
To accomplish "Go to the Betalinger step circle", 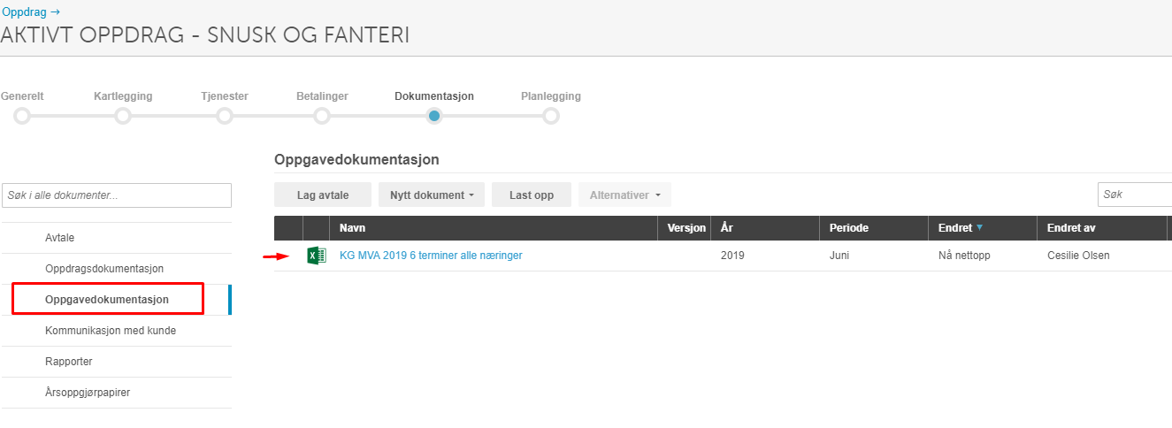I will pyautogui.click(x=322, y=116).
